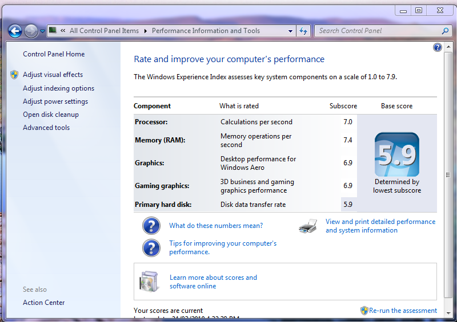The height and width of the screenshot is (322, 457).
Task: Click the Base score column header
Action: 396,106
